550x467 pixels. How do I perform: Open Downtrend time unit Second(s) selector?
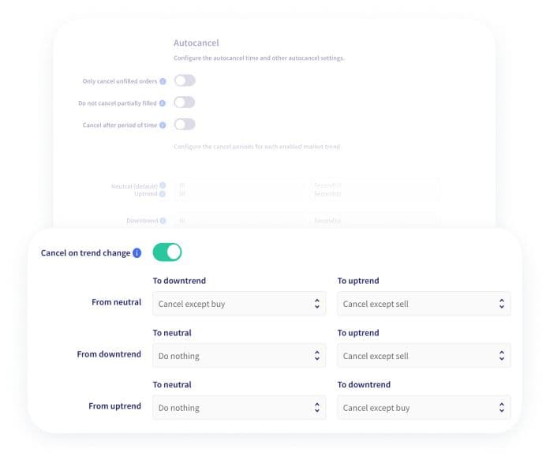click(374, 221)
